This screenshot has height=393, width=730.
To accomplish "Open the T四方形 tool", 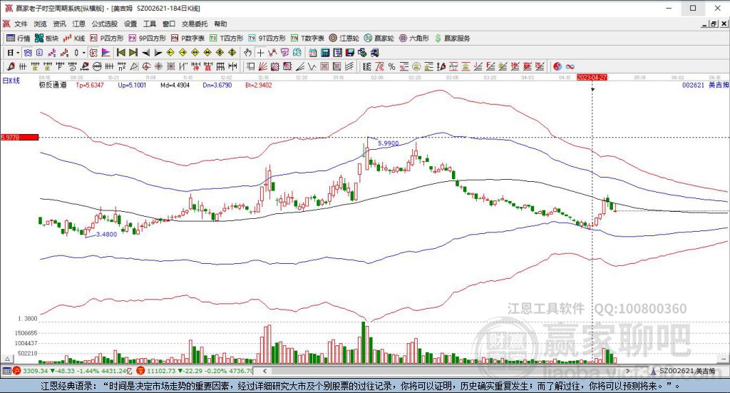I will point(226,39).
